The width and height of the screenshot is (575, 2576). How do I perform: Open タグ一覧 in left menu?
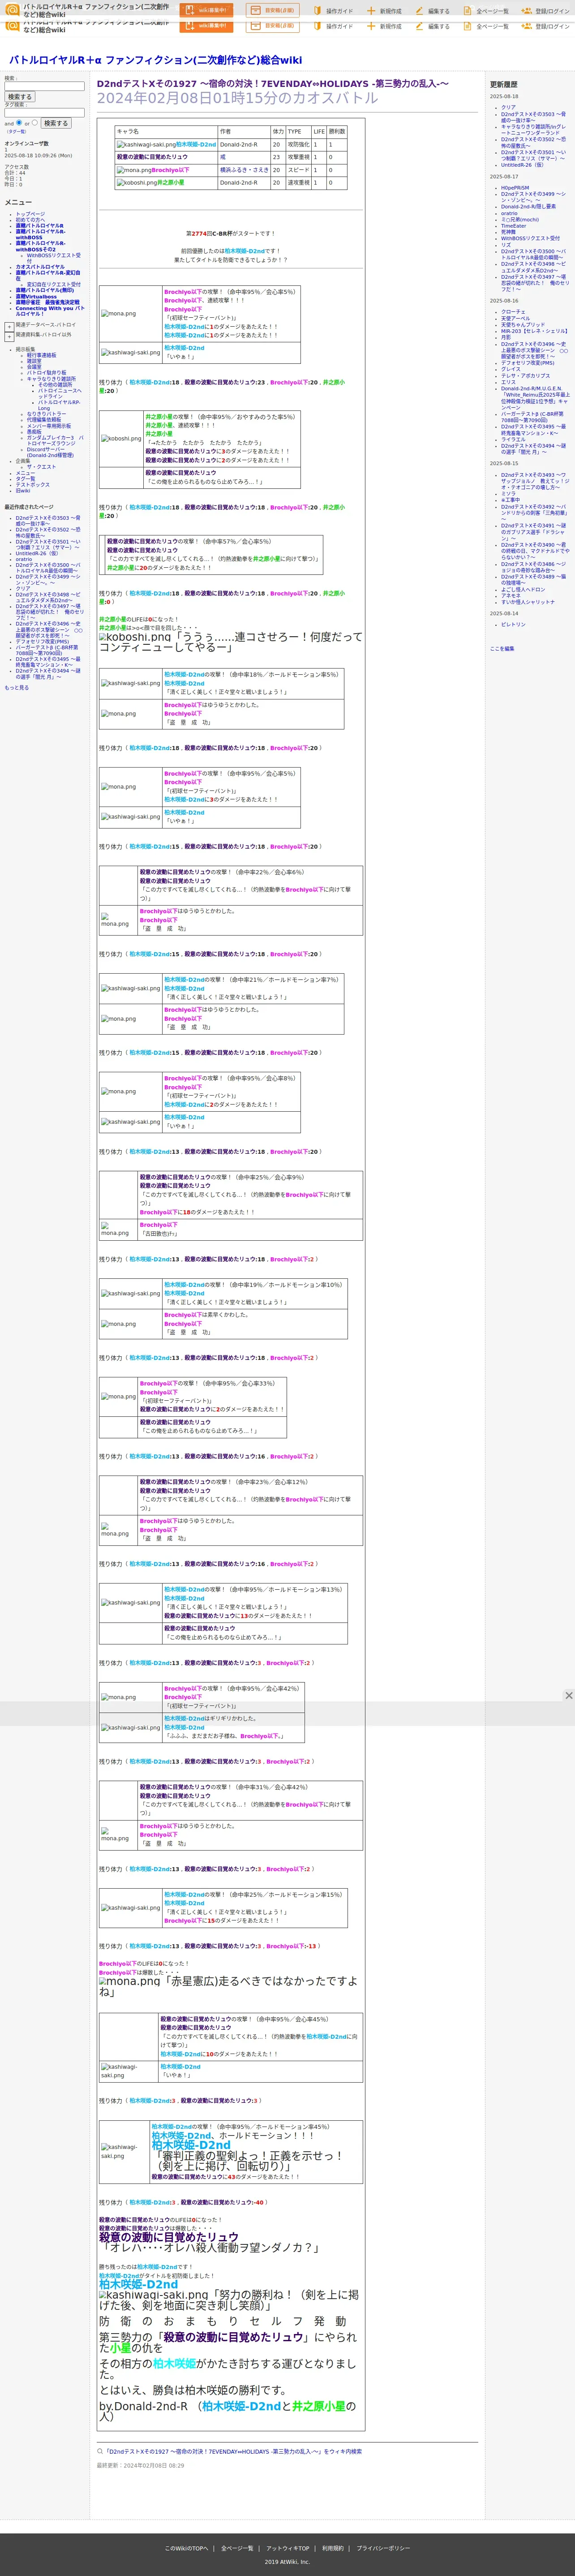(x=25, y=479)
